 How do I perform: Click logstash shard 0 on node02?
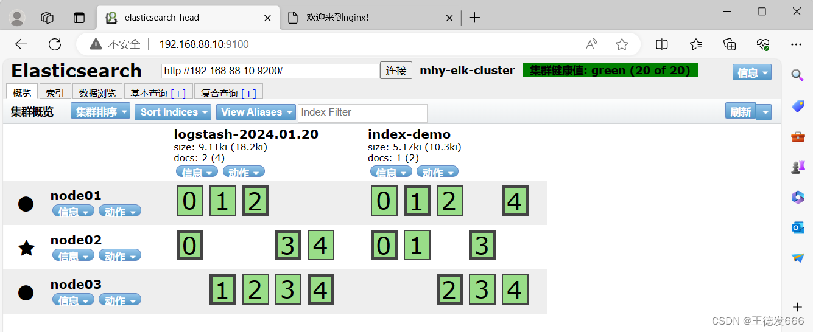[189, 245]
